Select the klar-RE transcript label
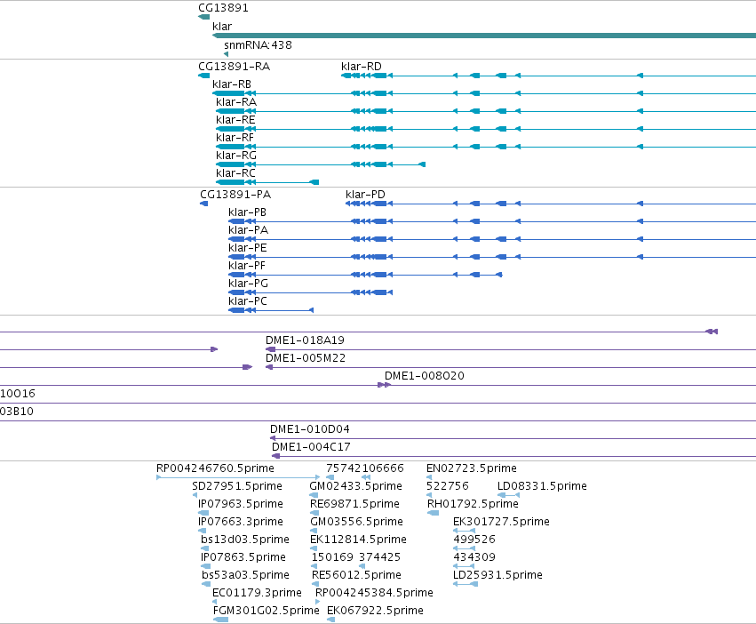This screenshot has width=756, height=624. (x=235, y=120)
